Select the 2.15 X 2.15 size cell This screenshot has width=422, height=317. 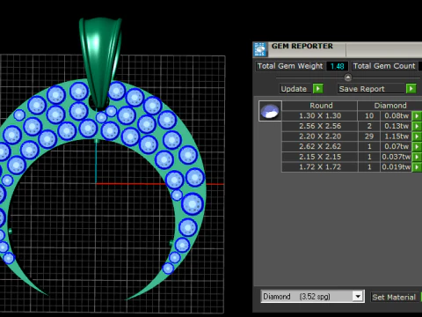pyautogui.click(x=320, y=157)
